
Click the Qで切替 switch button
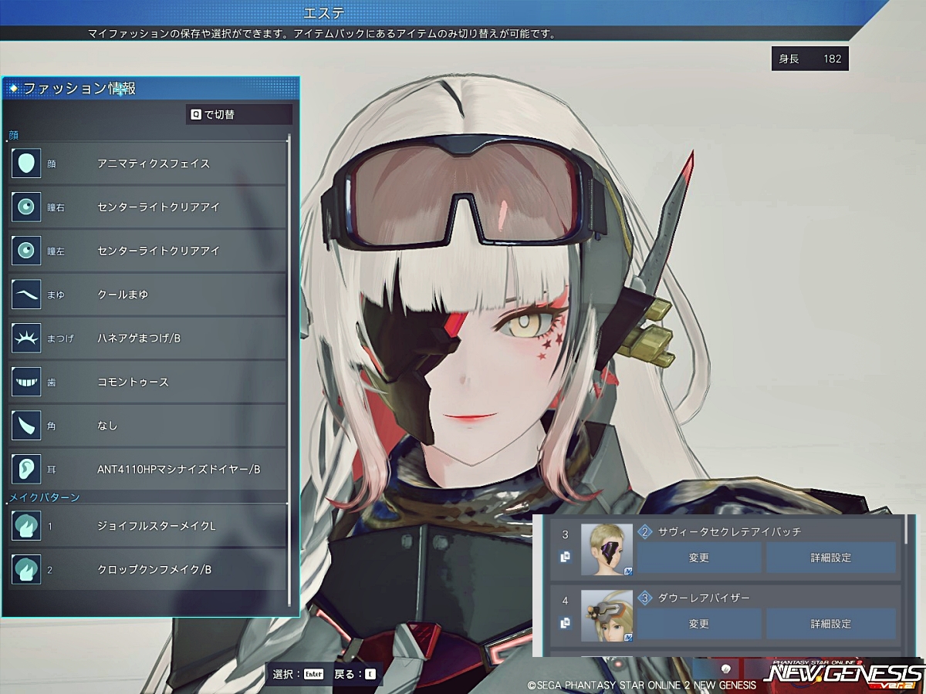(239, 115)
